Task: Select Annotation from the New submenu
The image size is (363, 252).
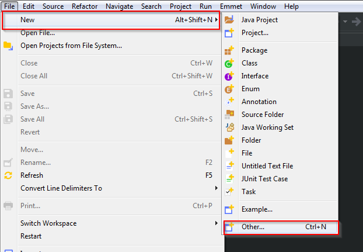Action: tap(259, 102)
